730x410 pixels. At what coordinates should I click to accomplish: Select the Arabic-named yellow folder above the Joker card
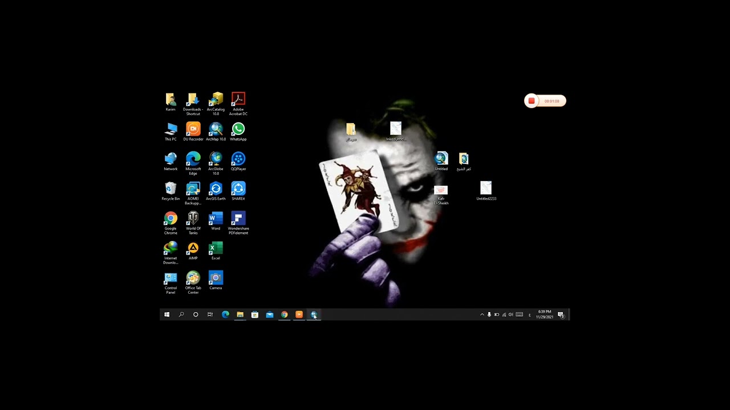point(351,132)
